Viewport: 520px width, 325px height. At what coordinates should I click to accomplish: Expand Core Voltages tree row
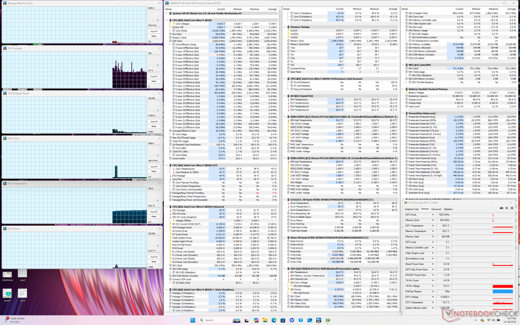point(170,24)
